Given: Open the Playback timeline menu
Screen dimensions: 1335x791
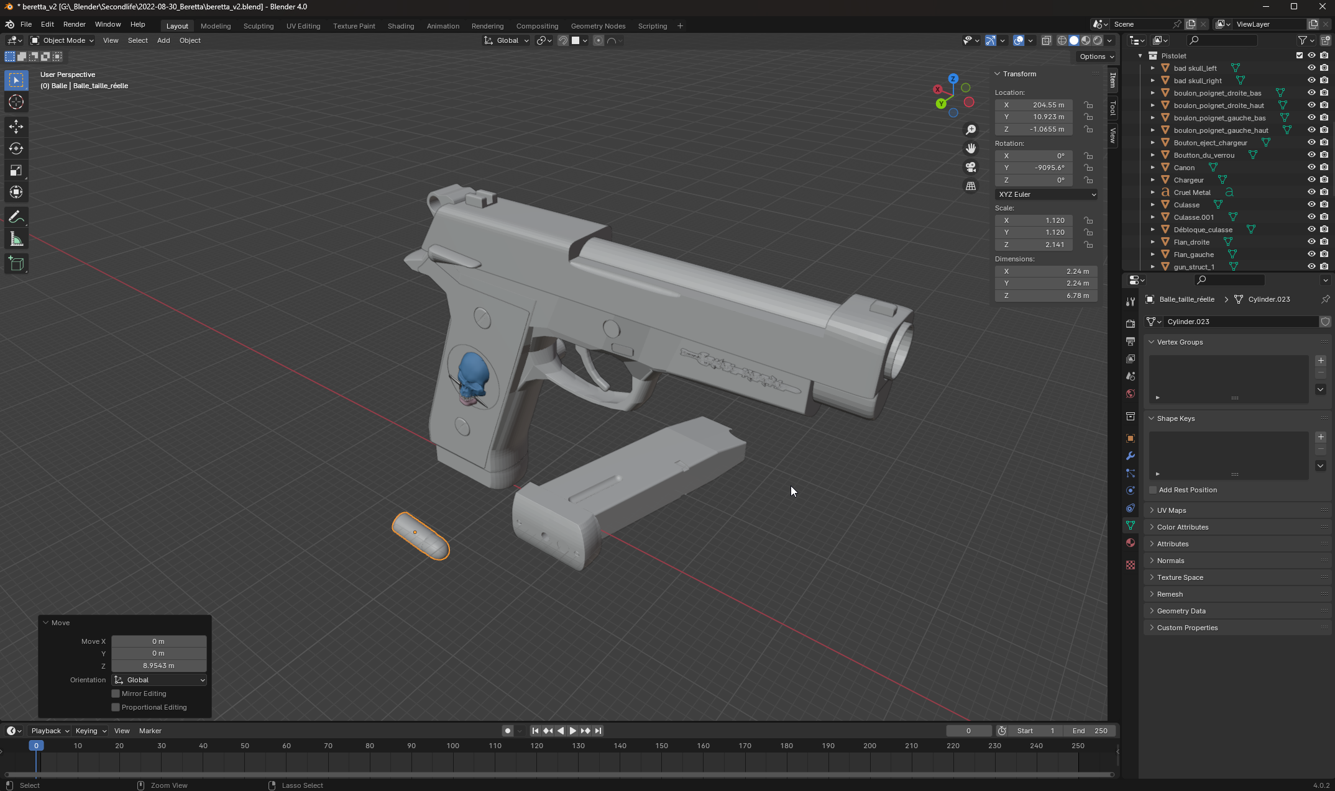Looking at the screenshot, I should 49,731.
